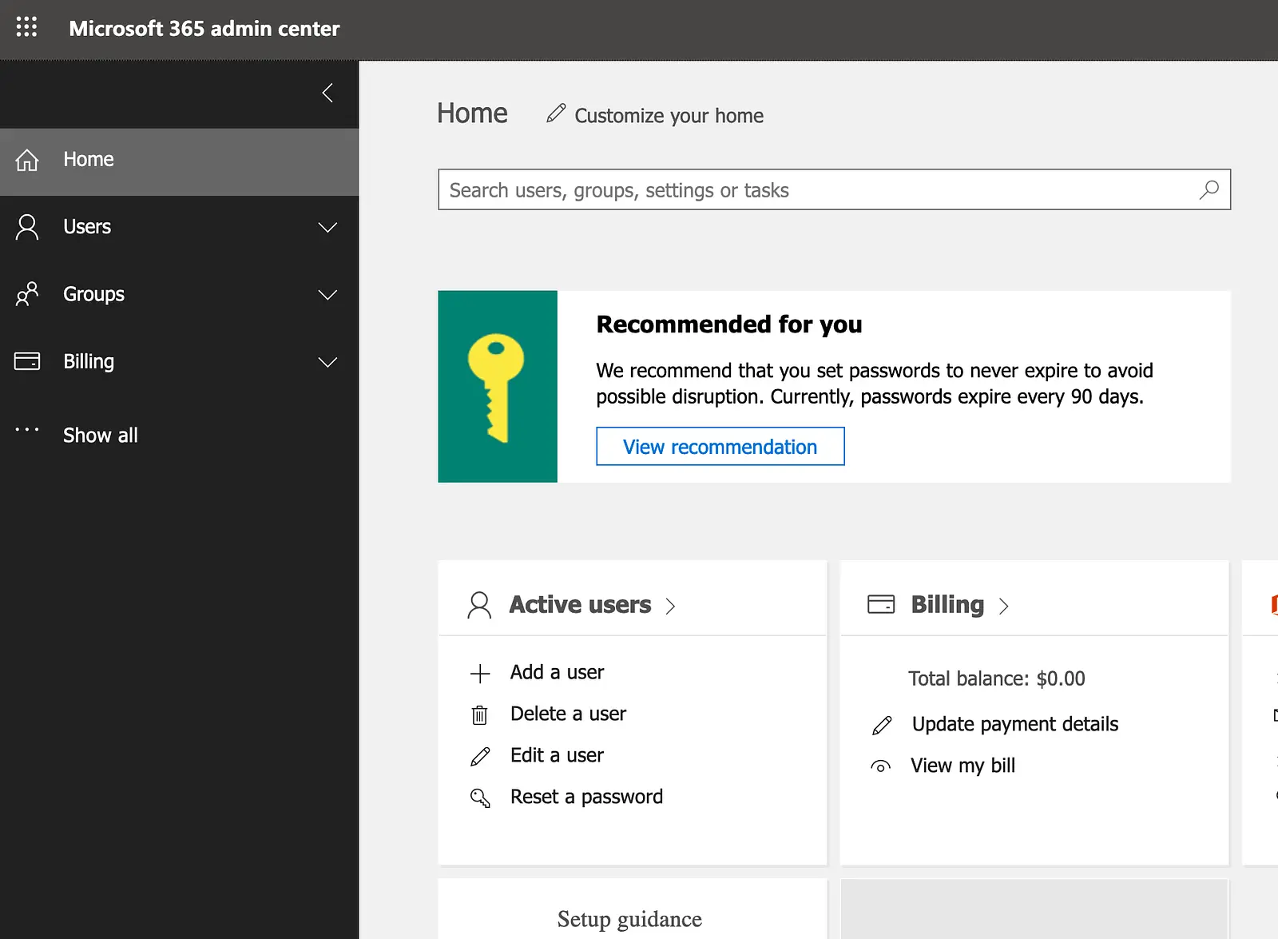This screenshot has height=939, width=1278.
Task: Click Update payment details link
Action: click(1014, 724)
